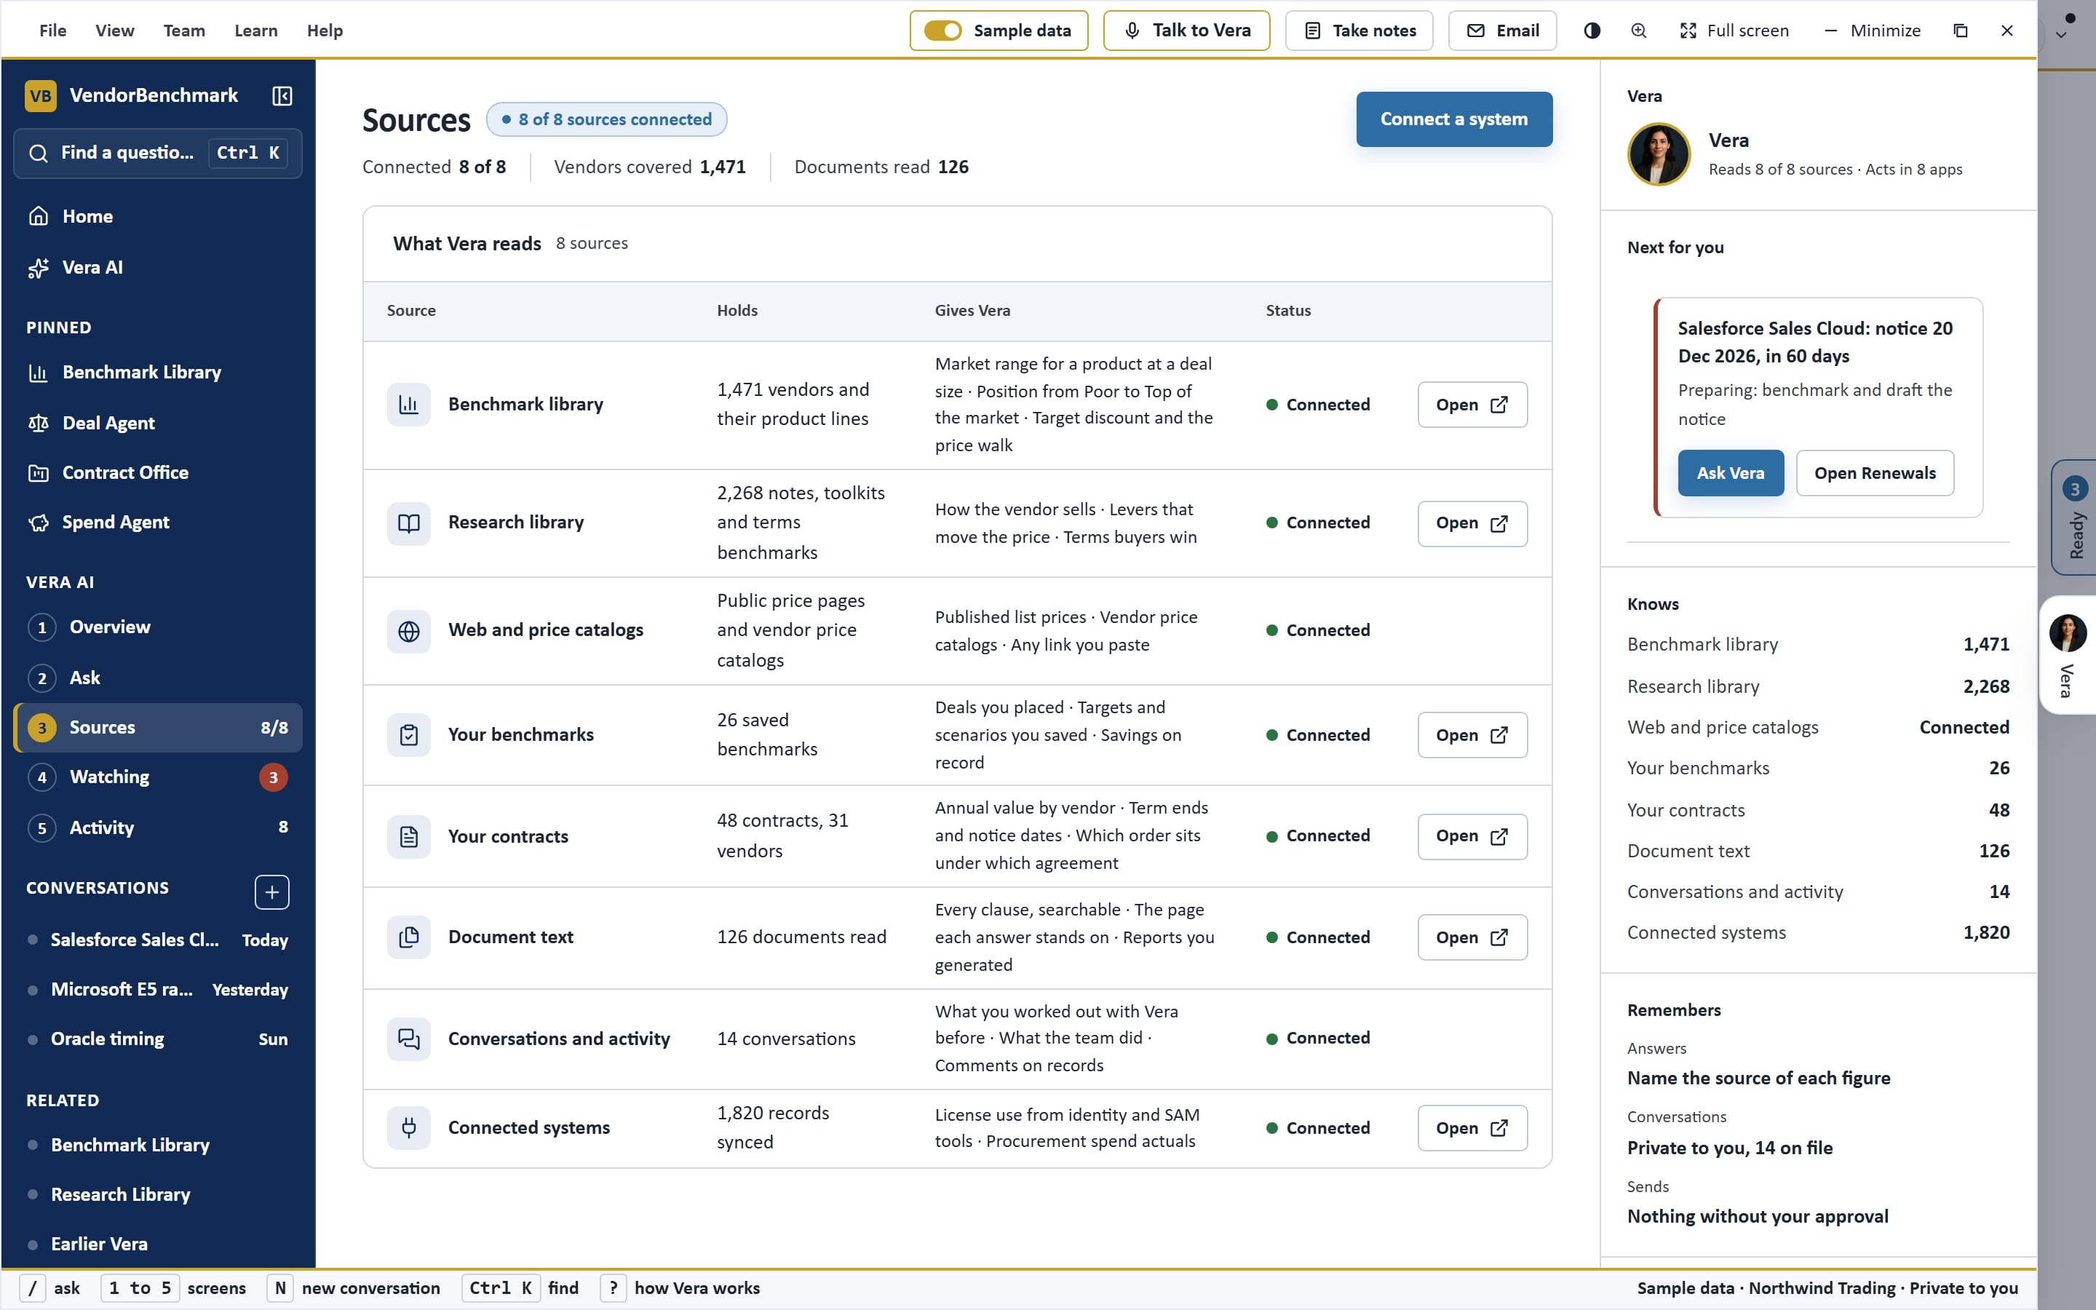Open the Deal Agent
The width and height of the screenshot is (2096, 1310).
tap(158, 423)
